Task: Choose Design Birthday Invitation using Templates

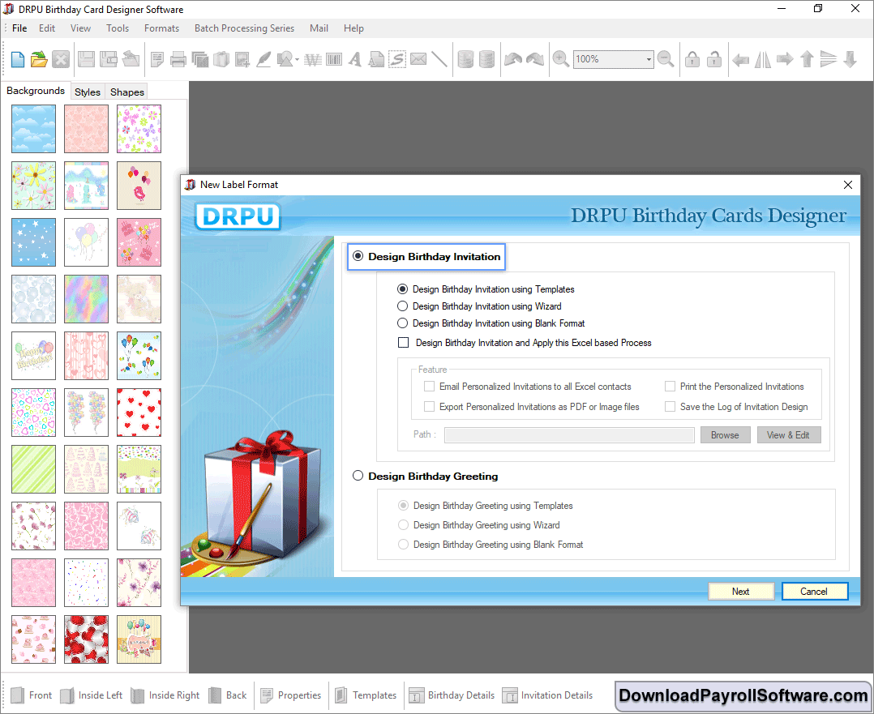Action: 402,289
